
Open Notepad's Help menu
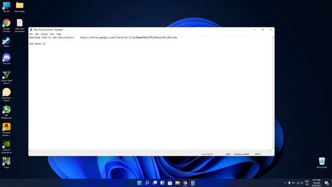[x=59, y=34]
